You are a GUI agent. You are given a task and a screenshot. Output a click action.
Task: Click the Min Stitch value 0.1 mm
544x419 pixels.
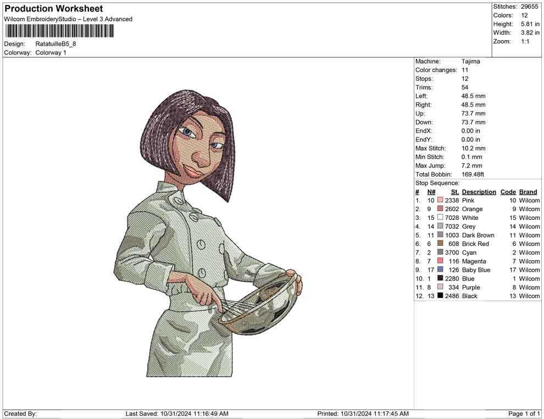click(x=471, y=157)
